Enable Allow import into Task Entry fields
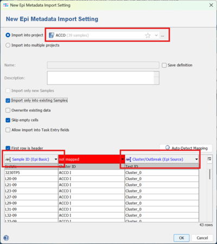This screenshot has width=217, height=244. tap(8, 130)
